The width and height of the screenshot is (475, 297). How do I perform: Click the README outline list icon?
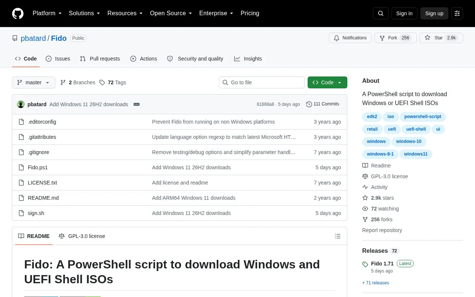(x=338, y=236)
